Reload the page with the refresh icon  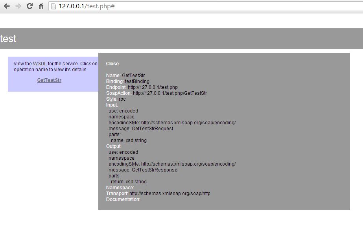click(x=29, y=6)
